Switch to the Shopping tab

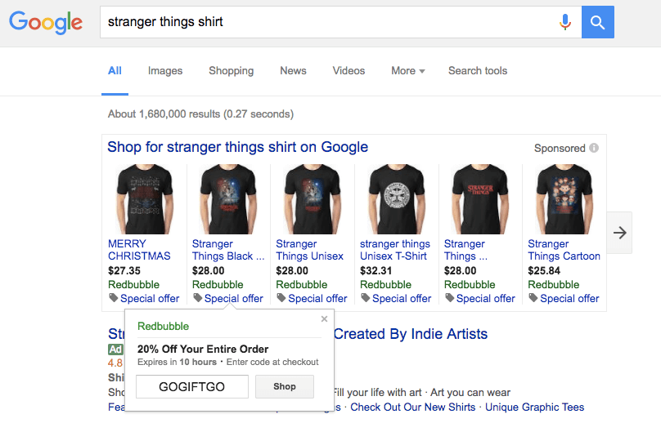231,71
